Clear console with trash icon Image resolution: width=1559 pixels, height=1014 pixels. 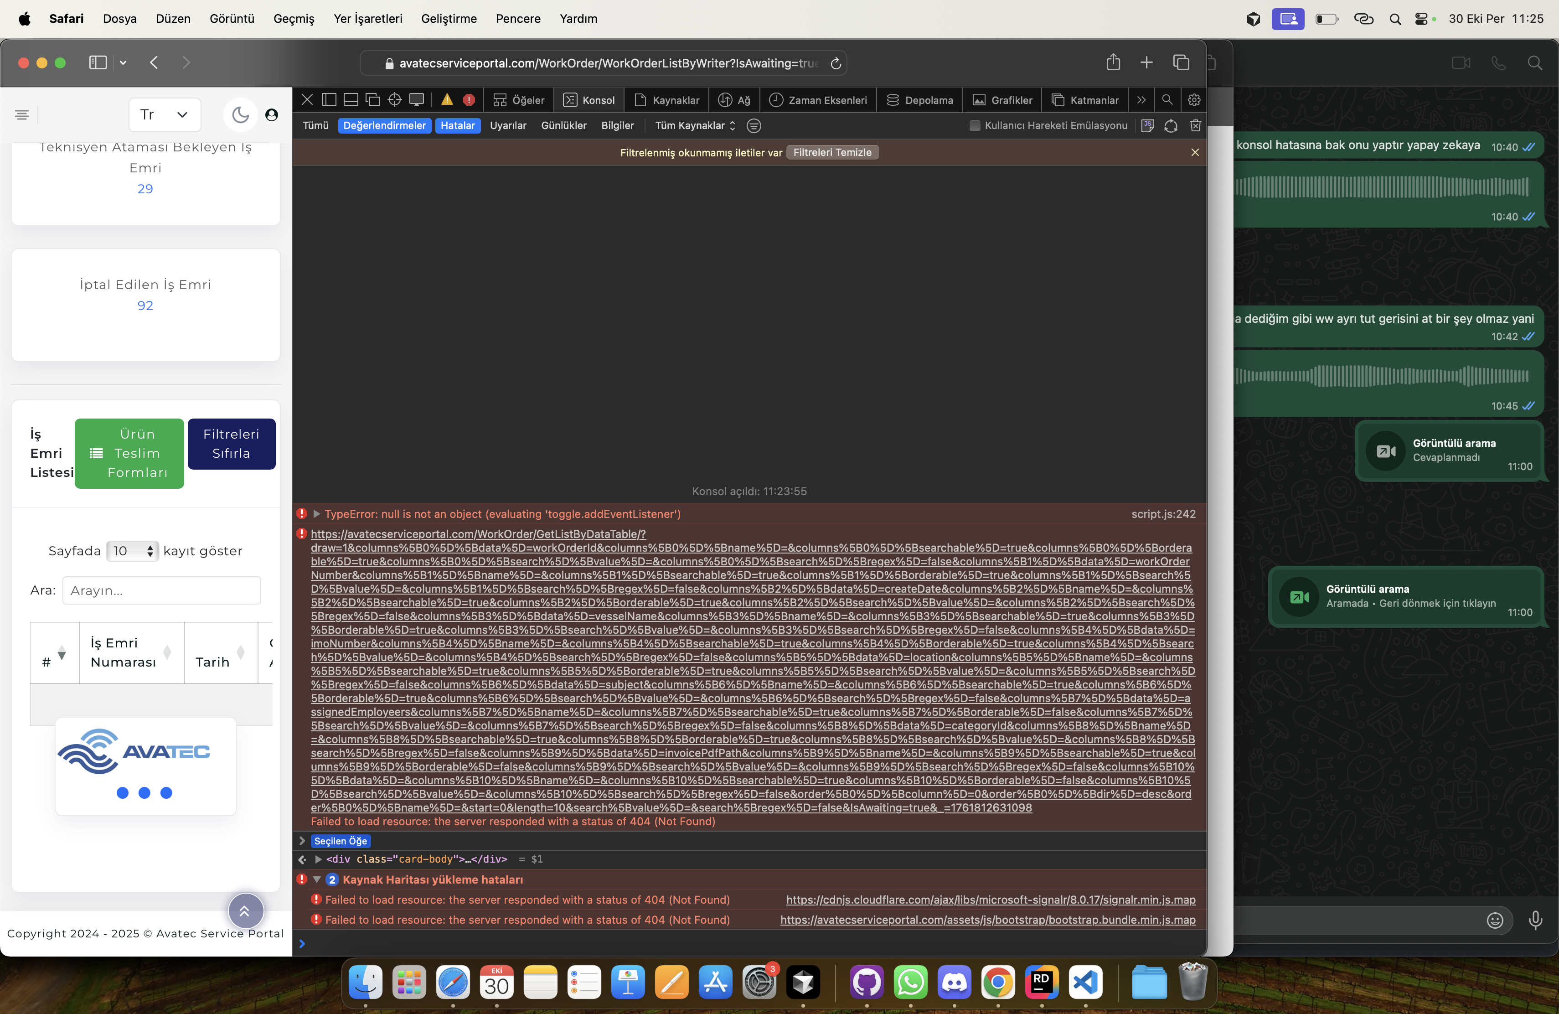pyautogui.click(x=1195, y=126)
